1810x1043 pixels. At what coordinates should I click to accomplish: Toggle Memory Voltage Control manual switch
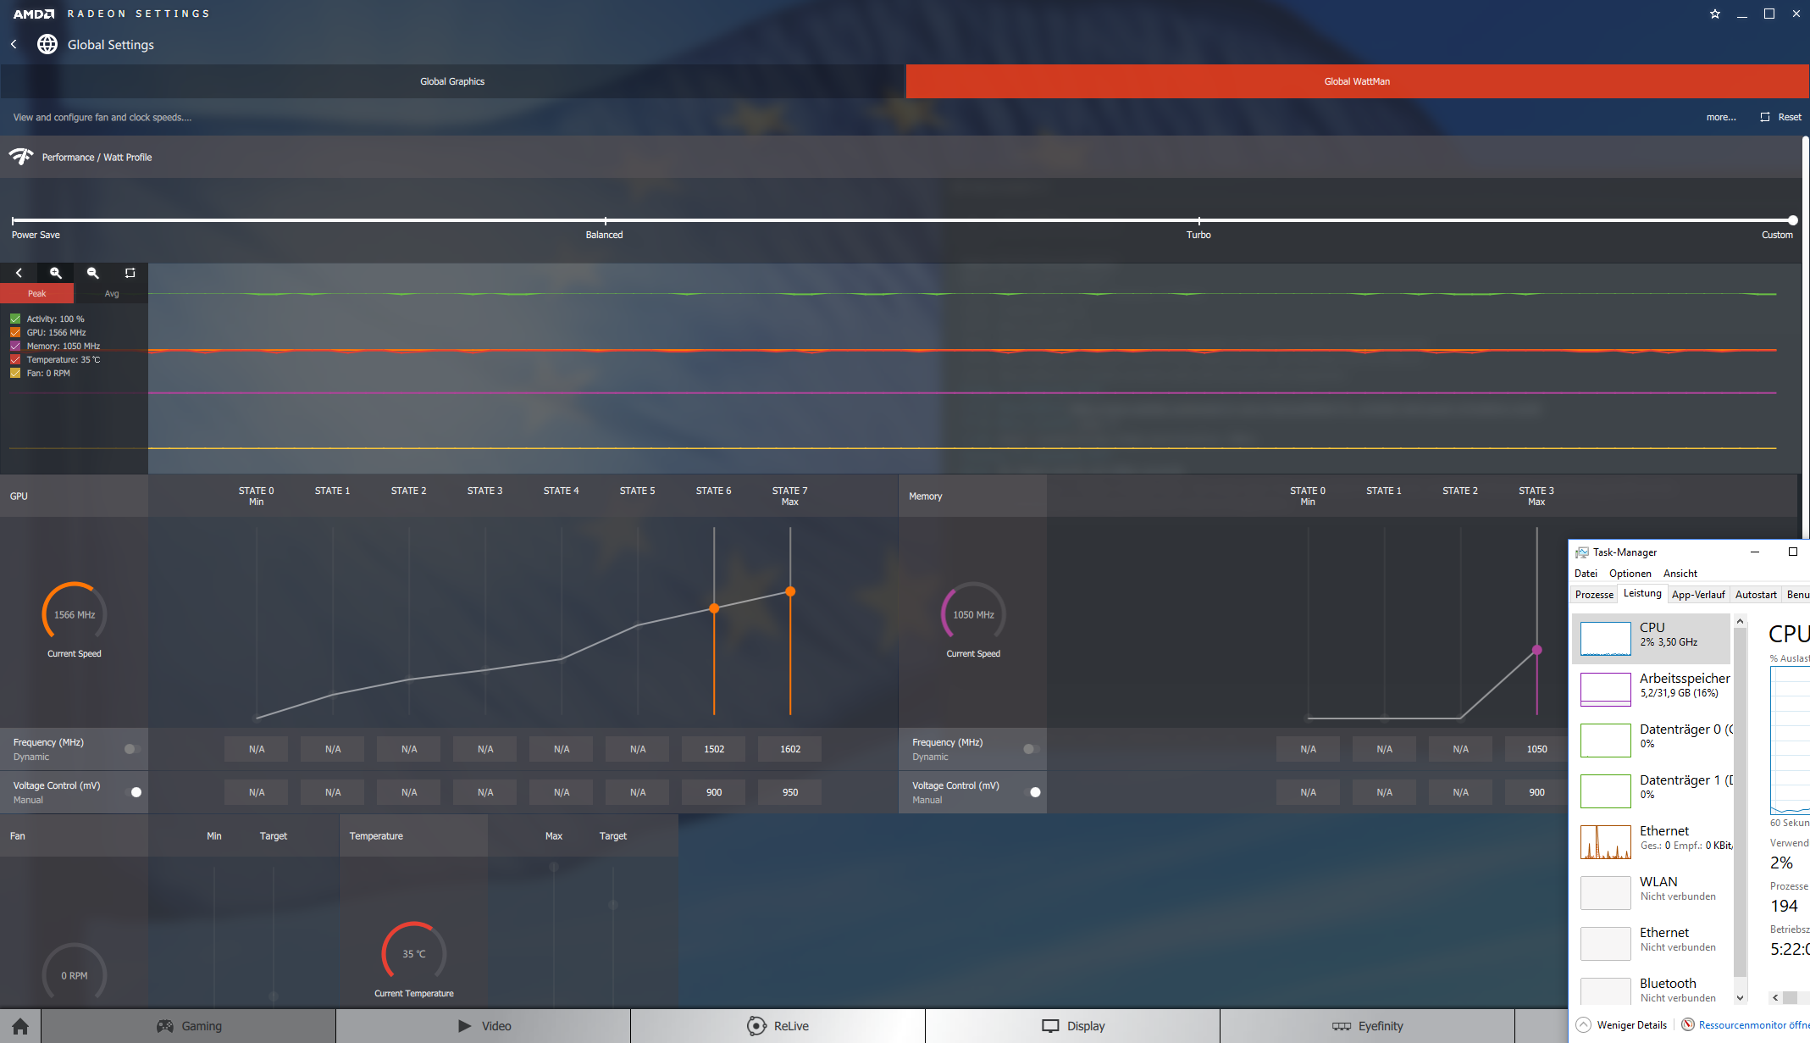click(1032, 792)
